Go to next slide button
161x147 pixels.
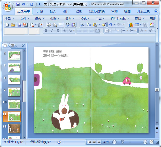(157, 132)
